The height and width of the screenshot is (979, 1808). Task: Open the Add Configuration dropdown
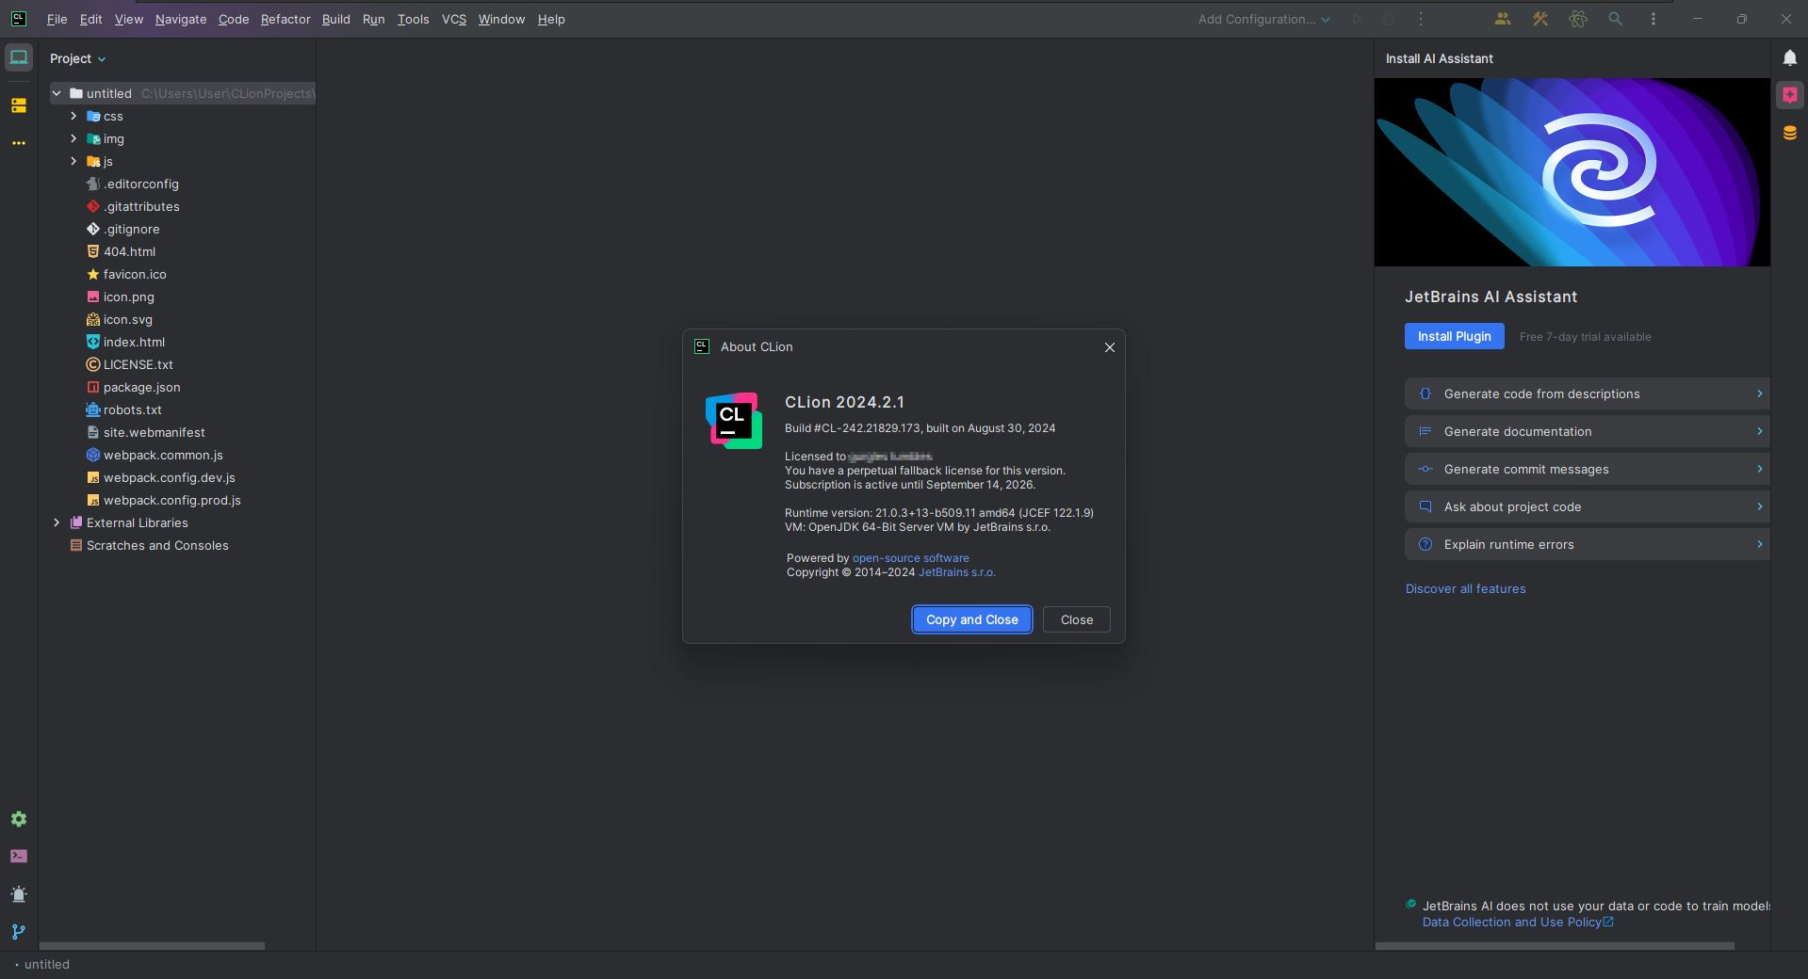[x=1264, y=19]
